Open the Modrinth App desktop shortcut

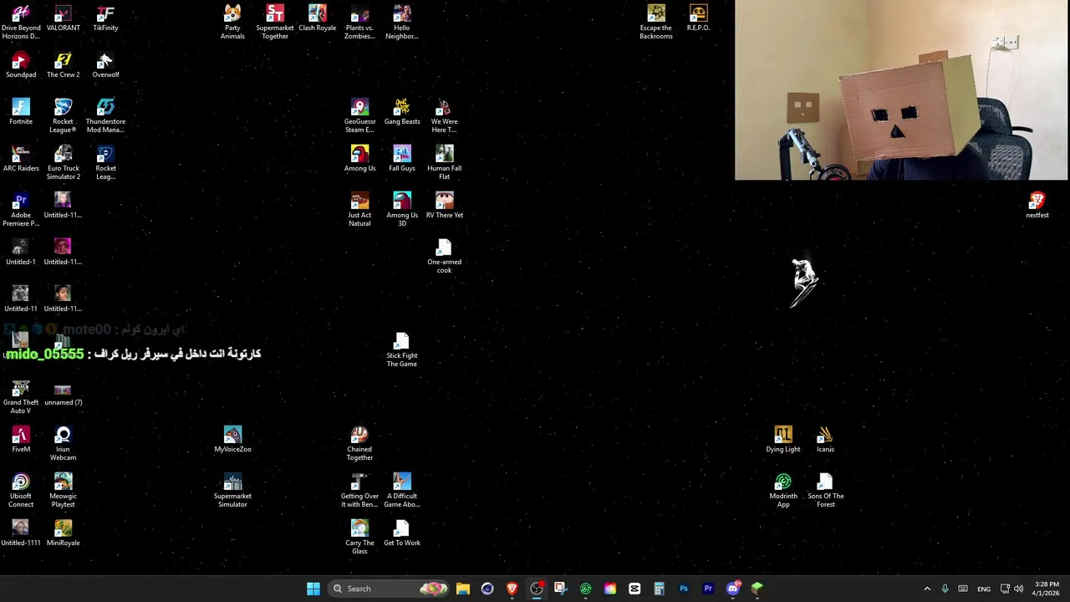coord(783,490)
